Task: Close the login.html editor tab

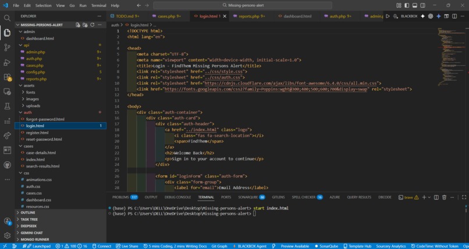Action: coord(225,16)
